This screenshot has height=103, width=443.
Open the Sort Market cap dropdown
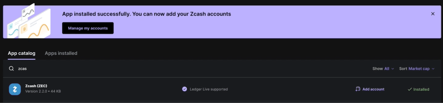point(417,69)
